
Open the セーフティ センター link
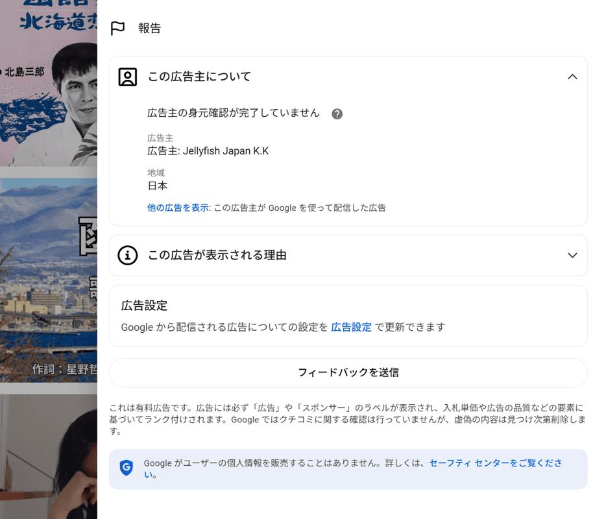353,468
